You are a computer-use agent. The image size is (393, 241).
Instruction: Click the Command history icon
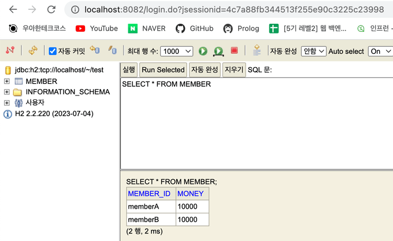tap(256, 51)
